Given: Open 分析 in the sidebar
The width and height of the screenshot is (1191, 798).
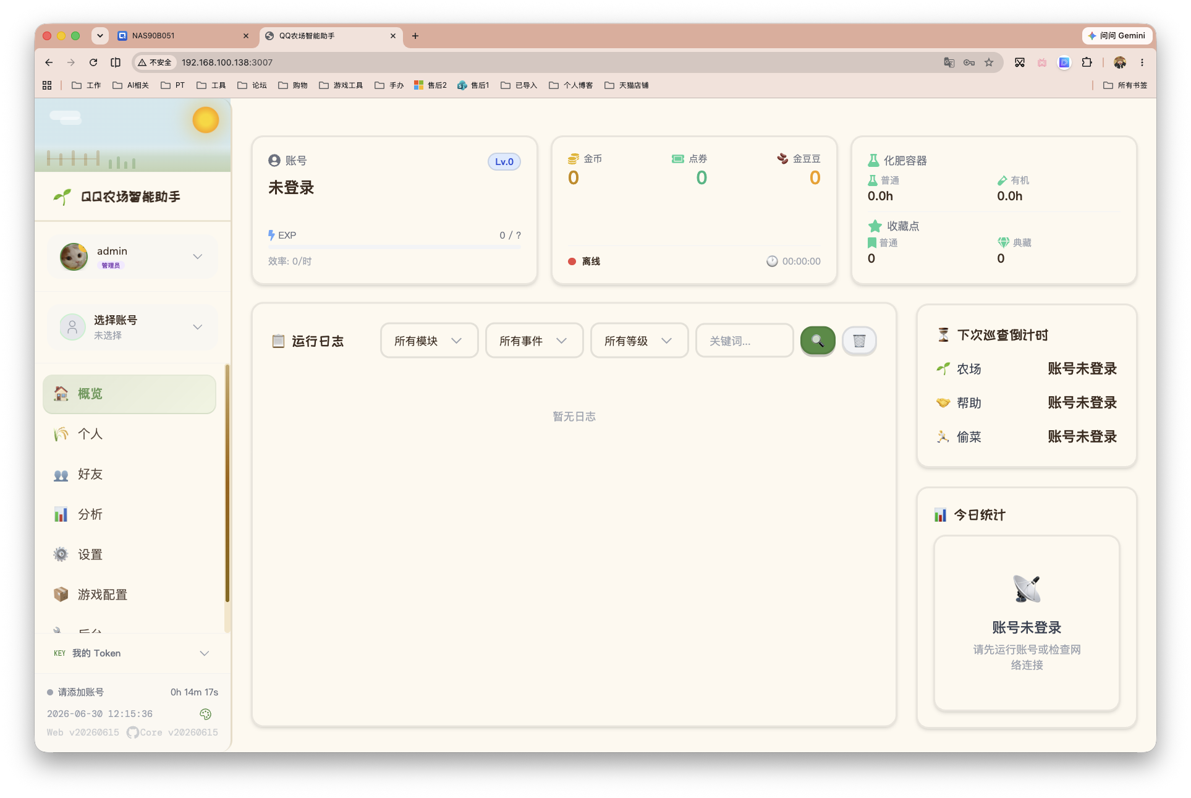Looking at the screenshot, I should point(129,514).
